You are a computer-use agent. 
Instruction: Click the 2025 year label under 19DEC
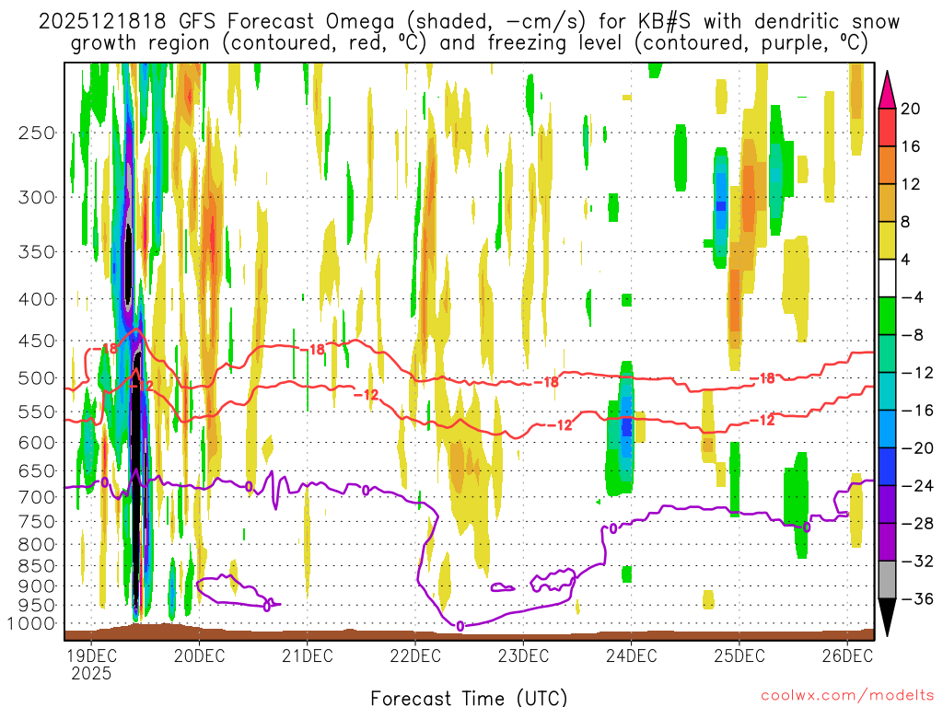click(x=91, y=673)
